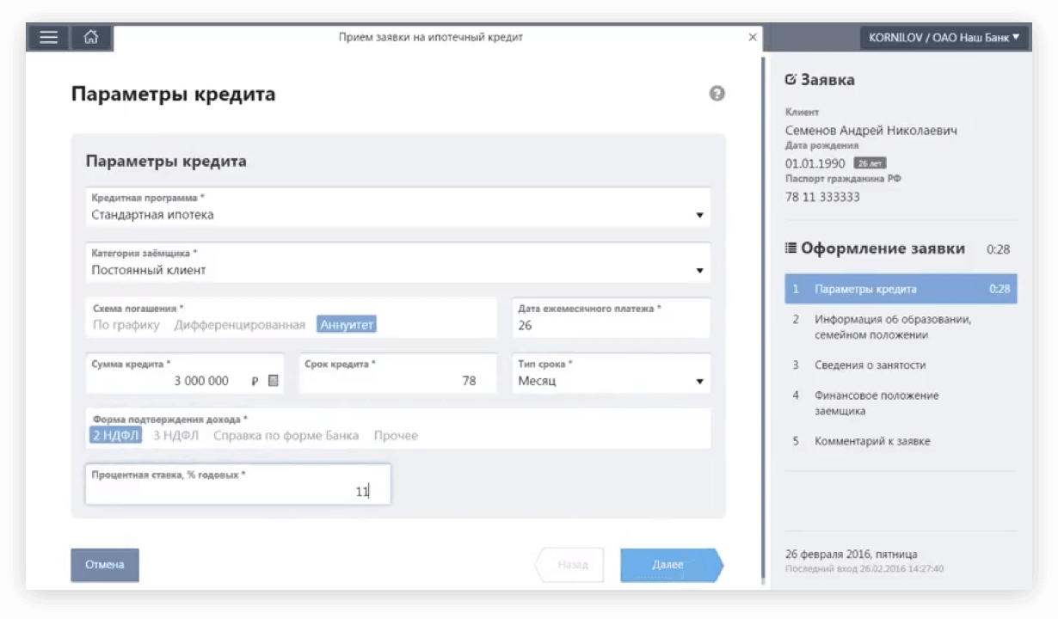Click the list icon beside Оформление заявки

point(790,248)
